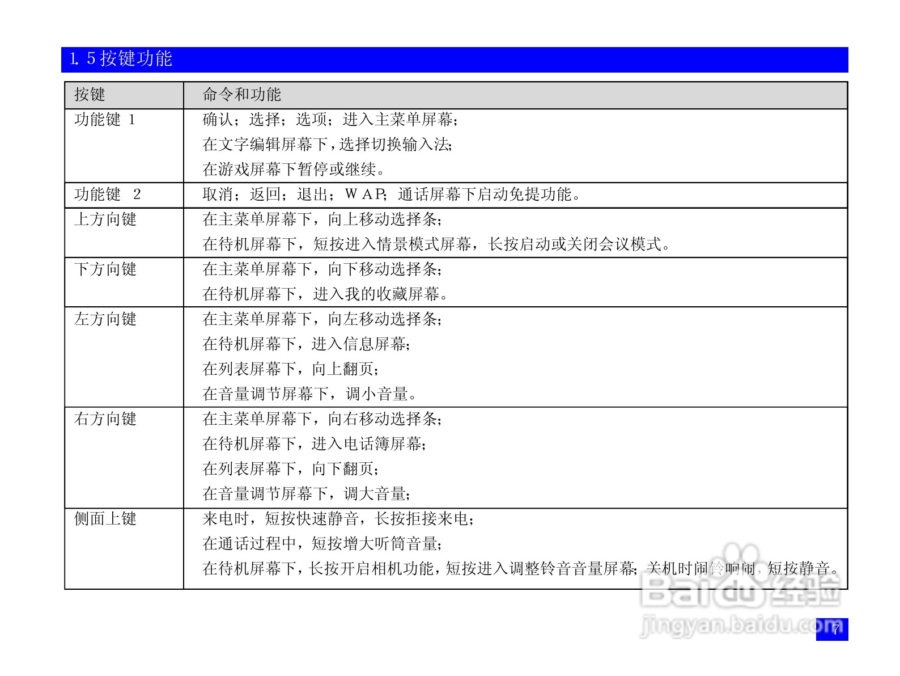
Task: Click the line '在列表屏幕下，向下翻页'
Action: coord(291,469)
